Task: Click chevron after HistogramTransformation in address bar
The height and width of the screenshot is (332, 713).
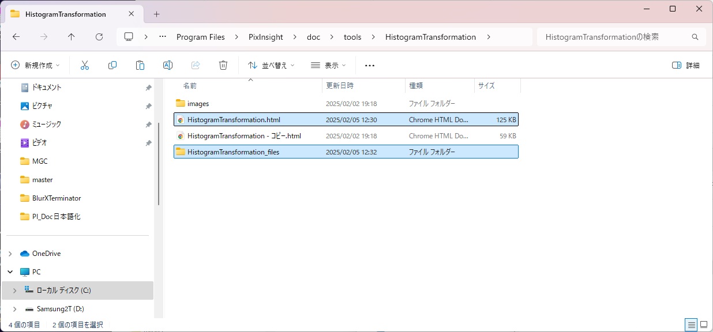Action: click(489, 37)
